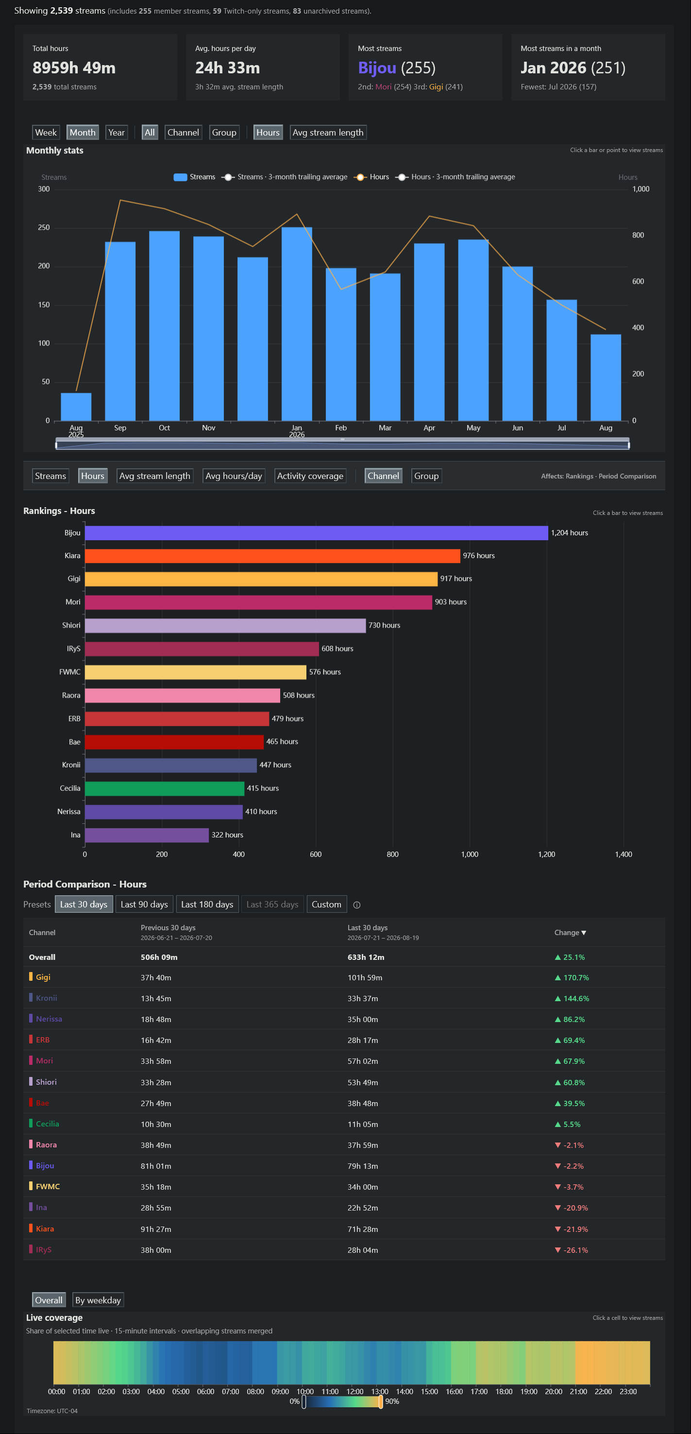691x1434 pixels.
Task: Select the Activity coverage ranking metric
Action: coord(310,476)
